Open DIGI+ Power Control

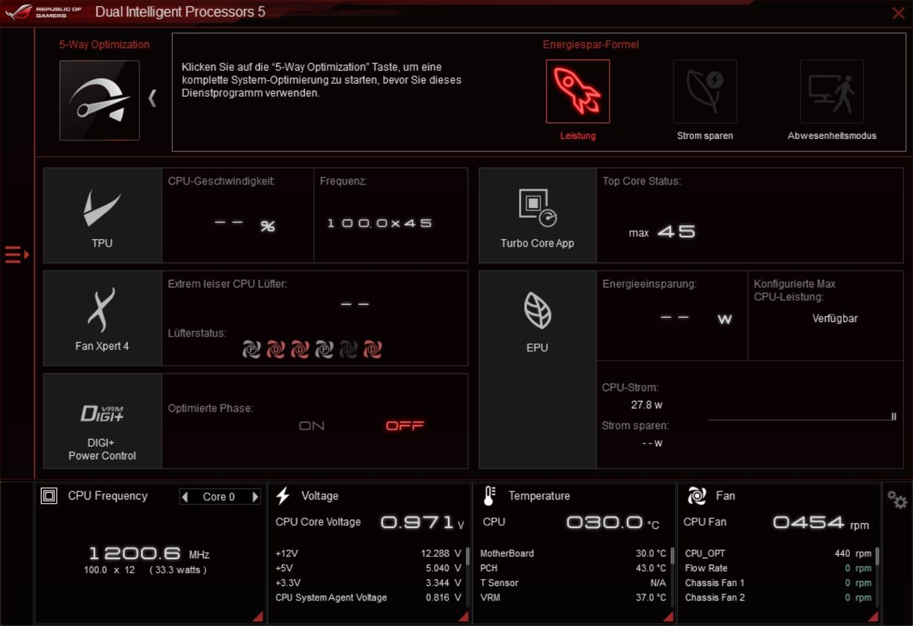(102, 421)
